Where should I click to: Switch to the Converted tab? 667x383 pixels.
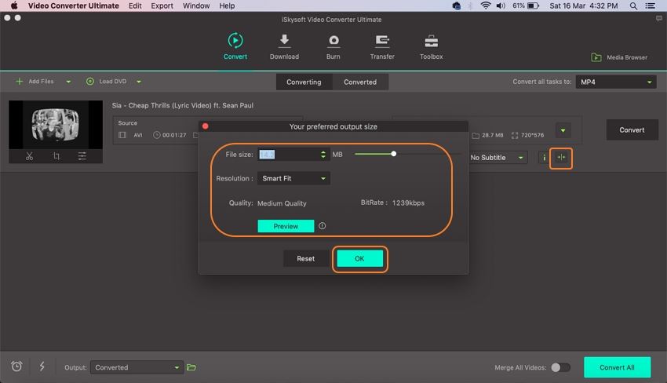tap(360, 82)
